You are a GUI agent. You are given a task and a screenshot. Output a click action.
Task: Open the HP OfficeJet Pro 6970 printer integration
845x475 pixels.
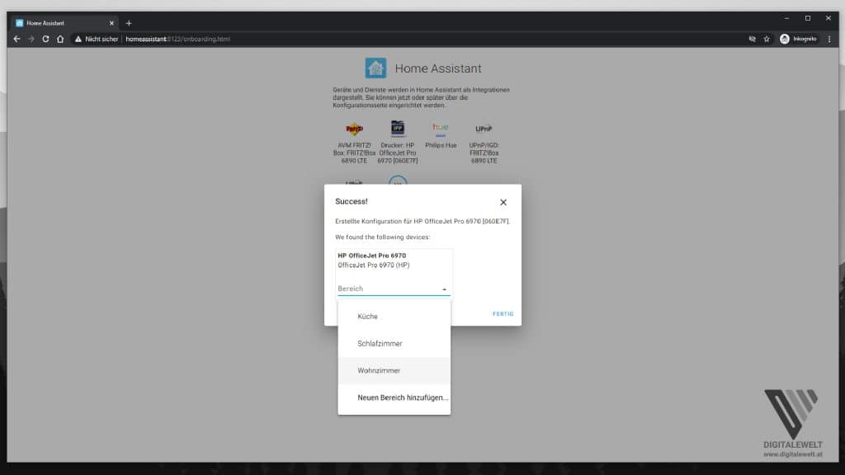pos(396,130)
